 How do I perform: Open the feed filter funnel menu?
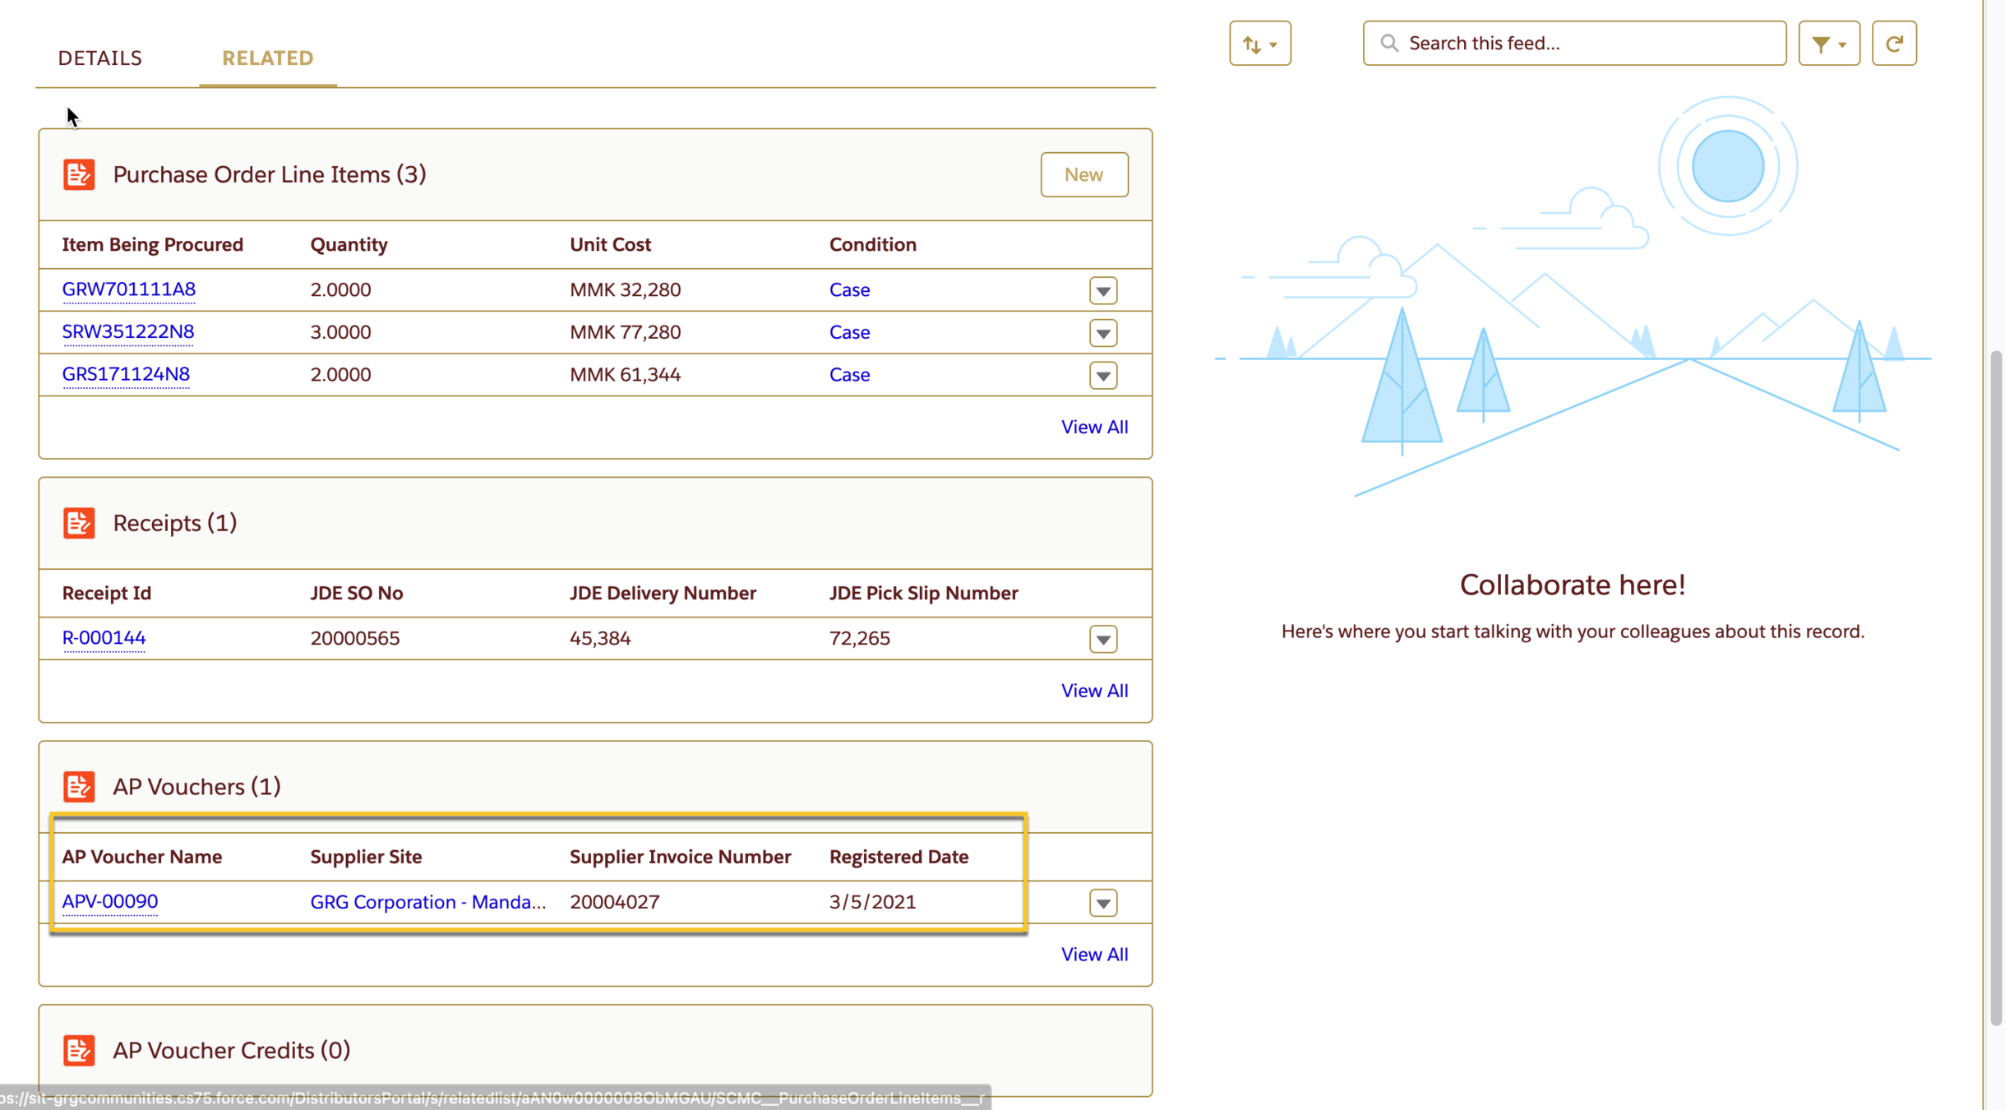point(1828,44)
